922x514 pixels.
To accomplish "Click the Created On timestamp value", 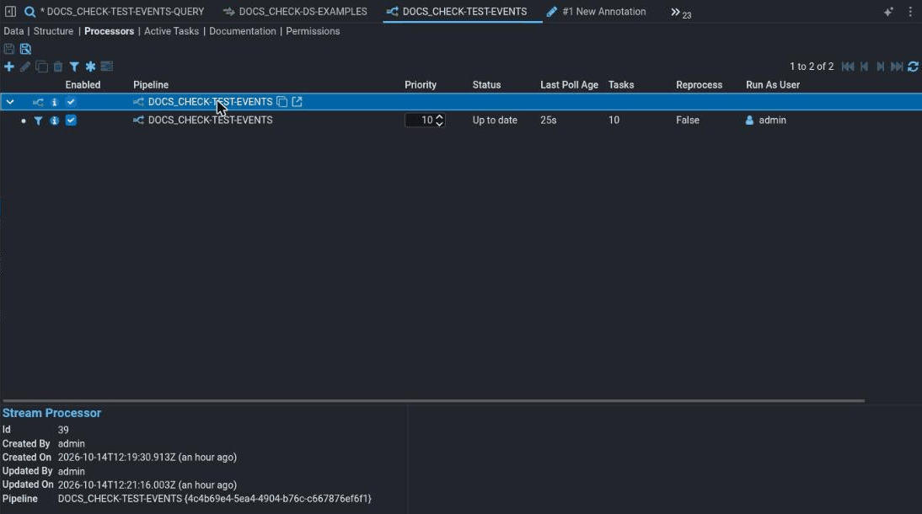I will (147, 457).
